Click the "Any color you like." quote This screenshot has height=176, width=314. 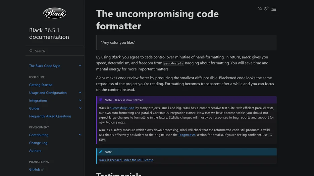tap(118, 42)
